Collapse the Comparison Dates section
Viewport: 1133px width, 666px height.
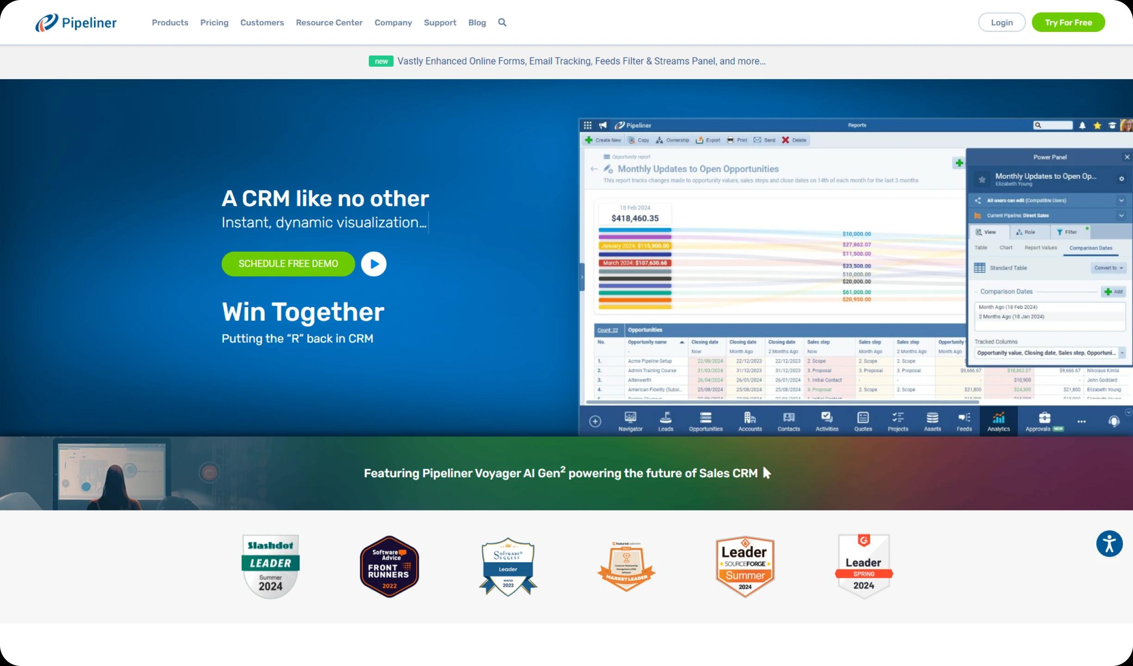977,292
